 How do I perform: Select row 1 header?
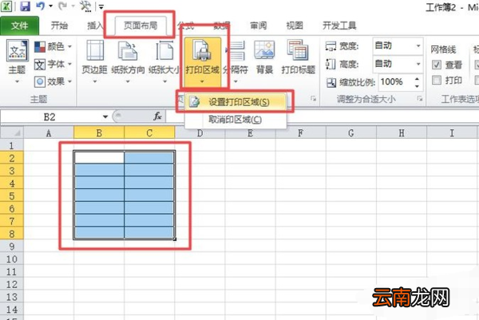click(x=12, y=145)
